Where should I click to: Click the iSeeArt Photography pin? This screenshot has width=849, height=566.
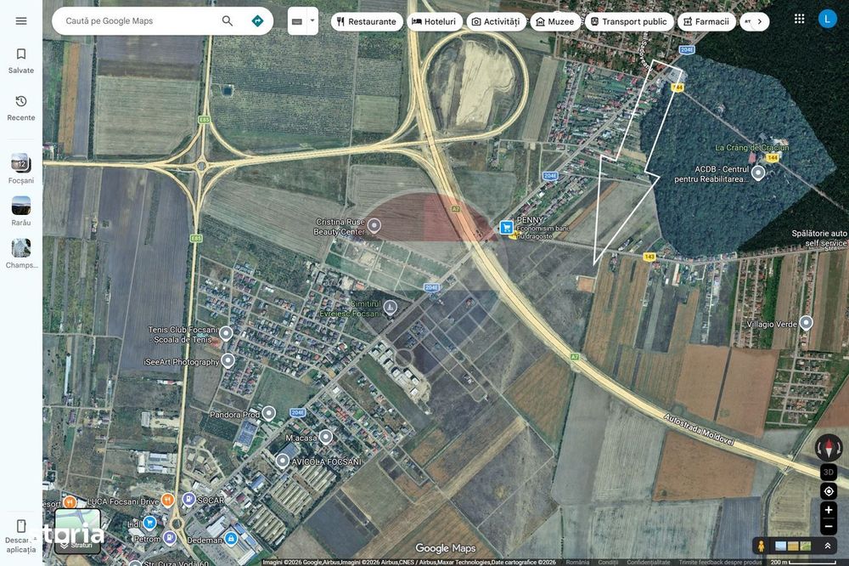pos(228,360)
